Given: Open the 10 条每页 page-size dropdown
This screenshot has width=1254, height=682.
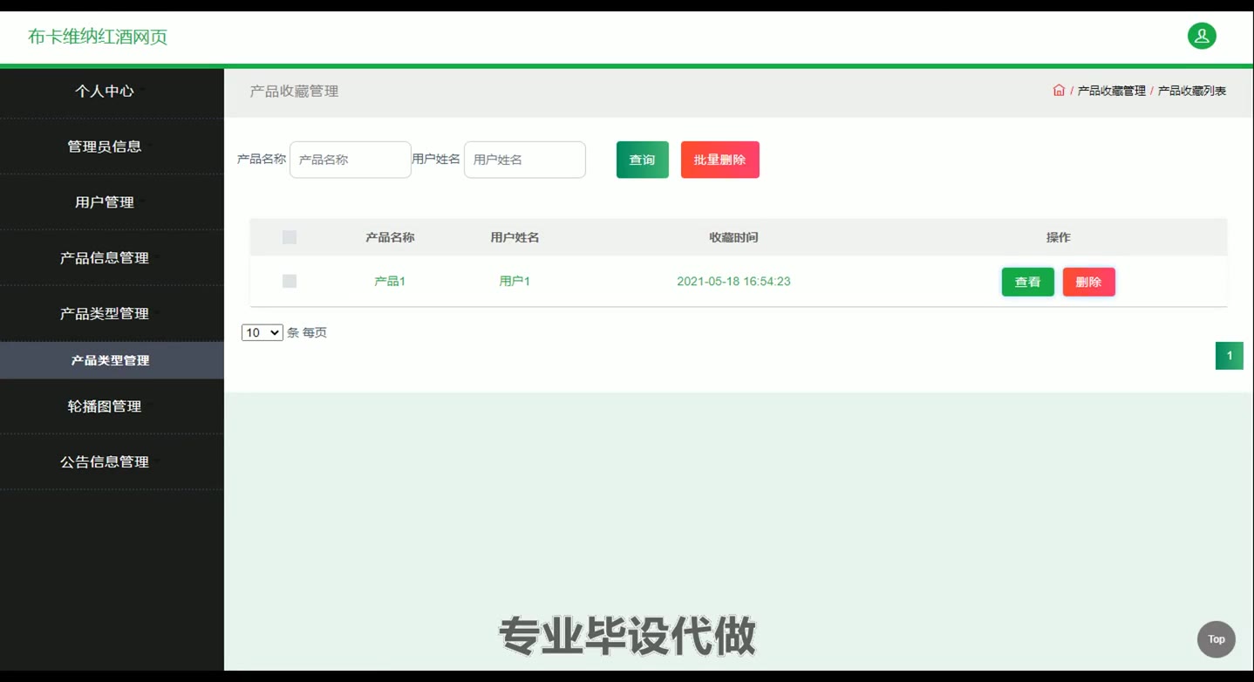Looking at the screenshot, I should tap(262, 332).
